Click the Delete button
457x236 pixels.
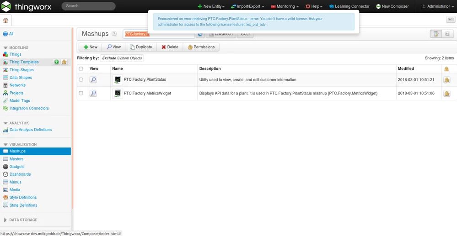pos(170,47)
